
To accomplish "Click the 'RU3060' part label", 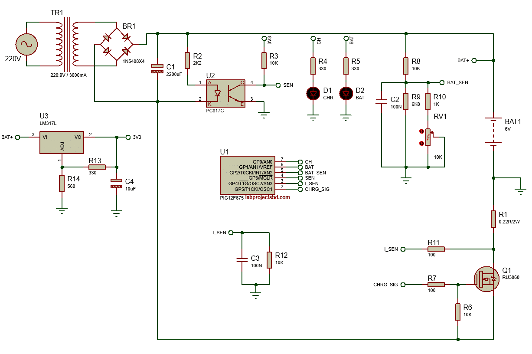I will pos(511,278).
